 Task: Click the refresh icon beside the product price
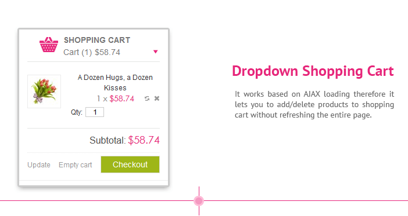(147, 98)
